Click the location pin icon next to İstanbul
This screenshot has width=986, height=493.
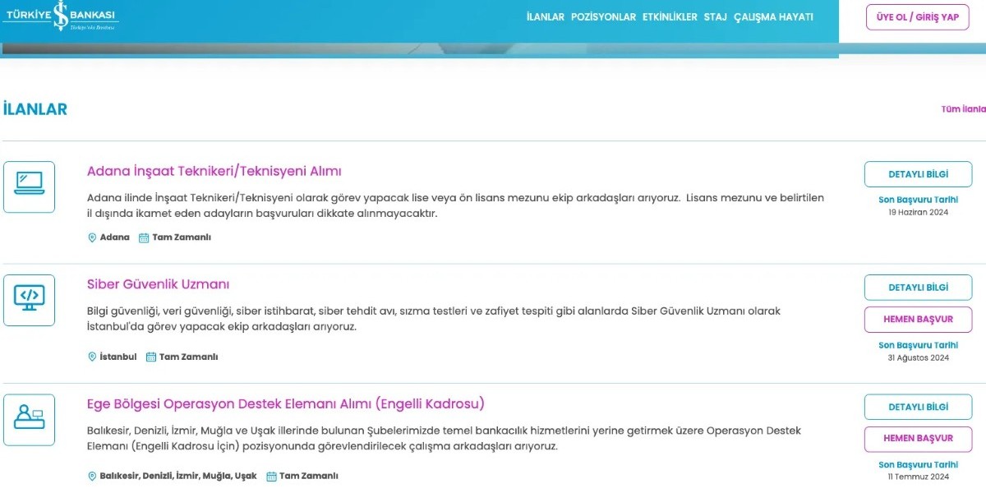point(92,357)
